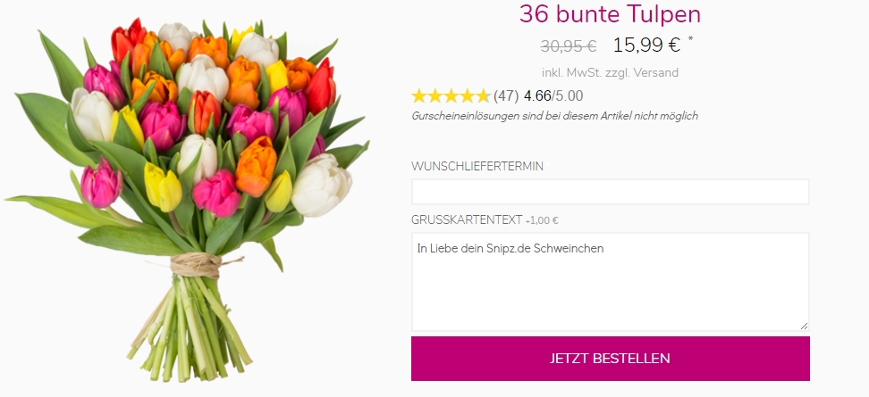
Task: Click the WUNSCHLIEFERTERMIN label
Action: [x=477, y=167]
